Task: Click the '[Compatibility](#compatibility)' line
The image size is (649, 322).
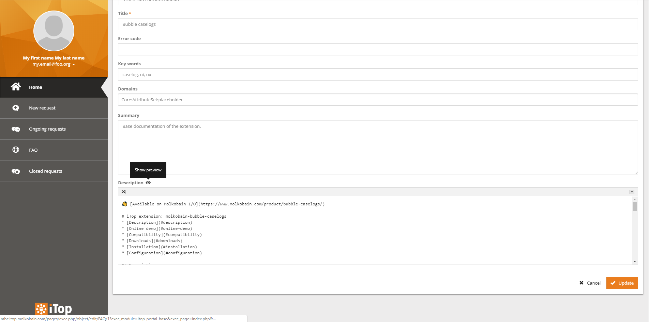Action: click(x=162, y=235)
